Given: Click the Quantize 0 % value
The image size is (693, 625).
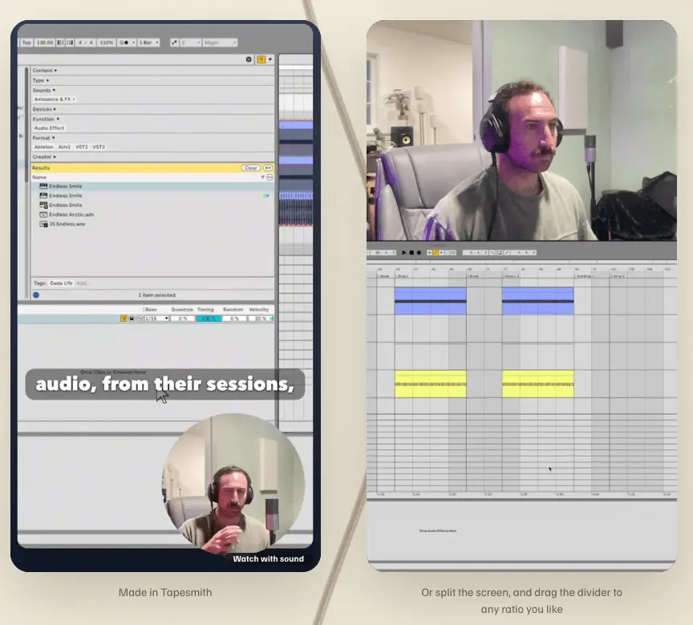Looking at the screenshot, I should click(x=183, y=319).
